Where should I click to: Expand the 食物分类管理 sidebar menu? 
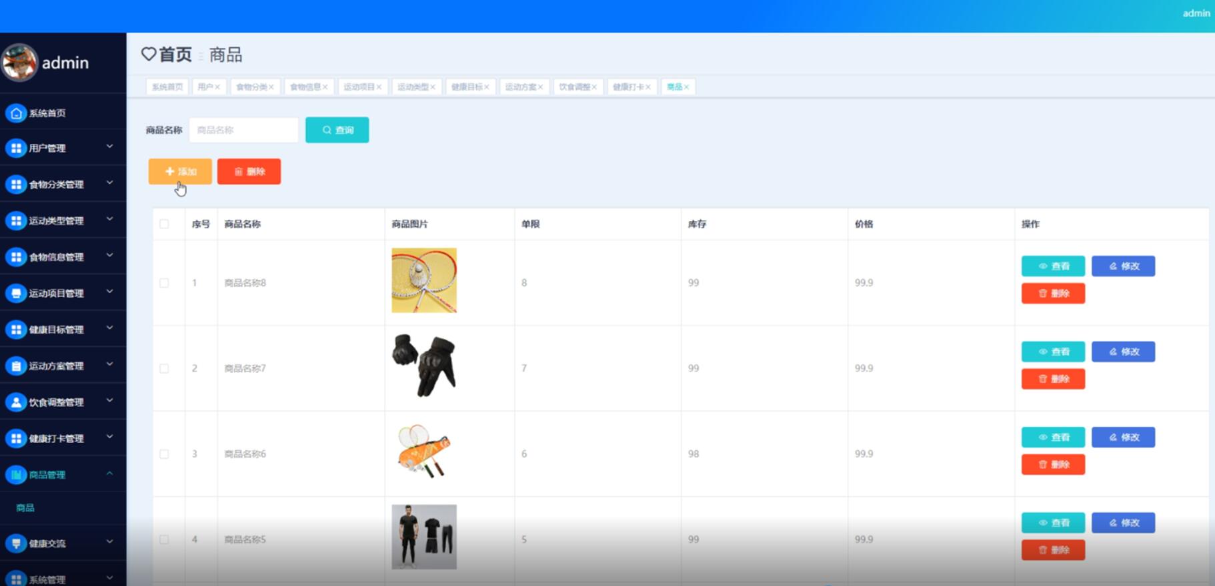109,183
